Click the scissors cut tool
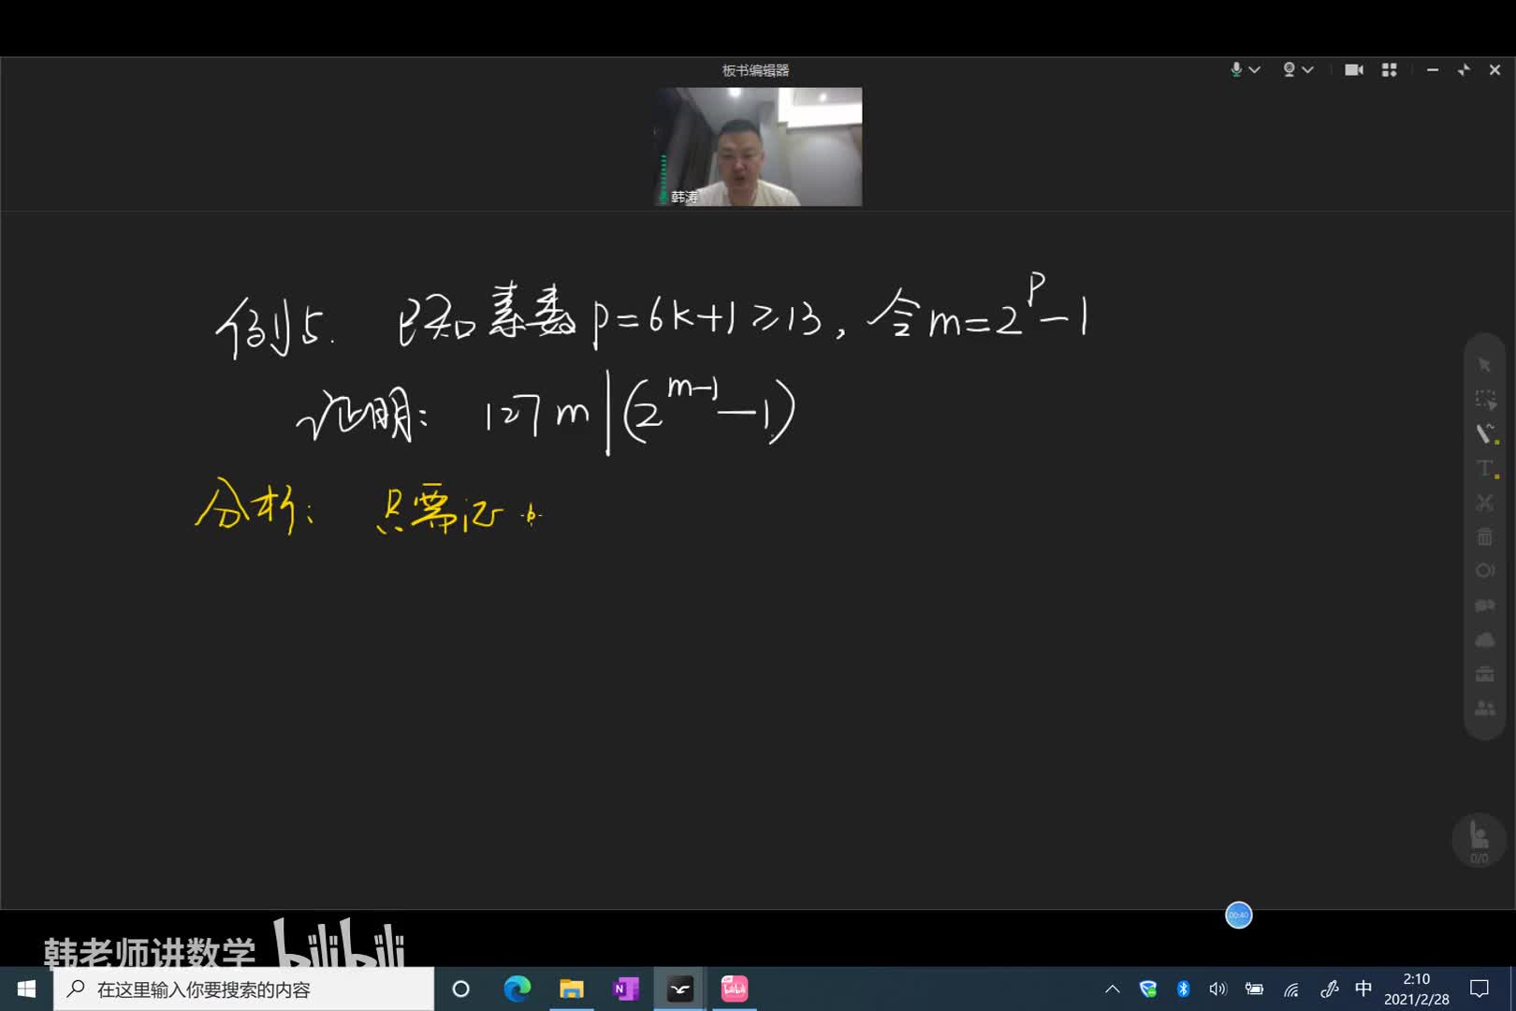The height and width of the screenshot is (1011, 1516). pyautogui.click(x=1485, y=503)
